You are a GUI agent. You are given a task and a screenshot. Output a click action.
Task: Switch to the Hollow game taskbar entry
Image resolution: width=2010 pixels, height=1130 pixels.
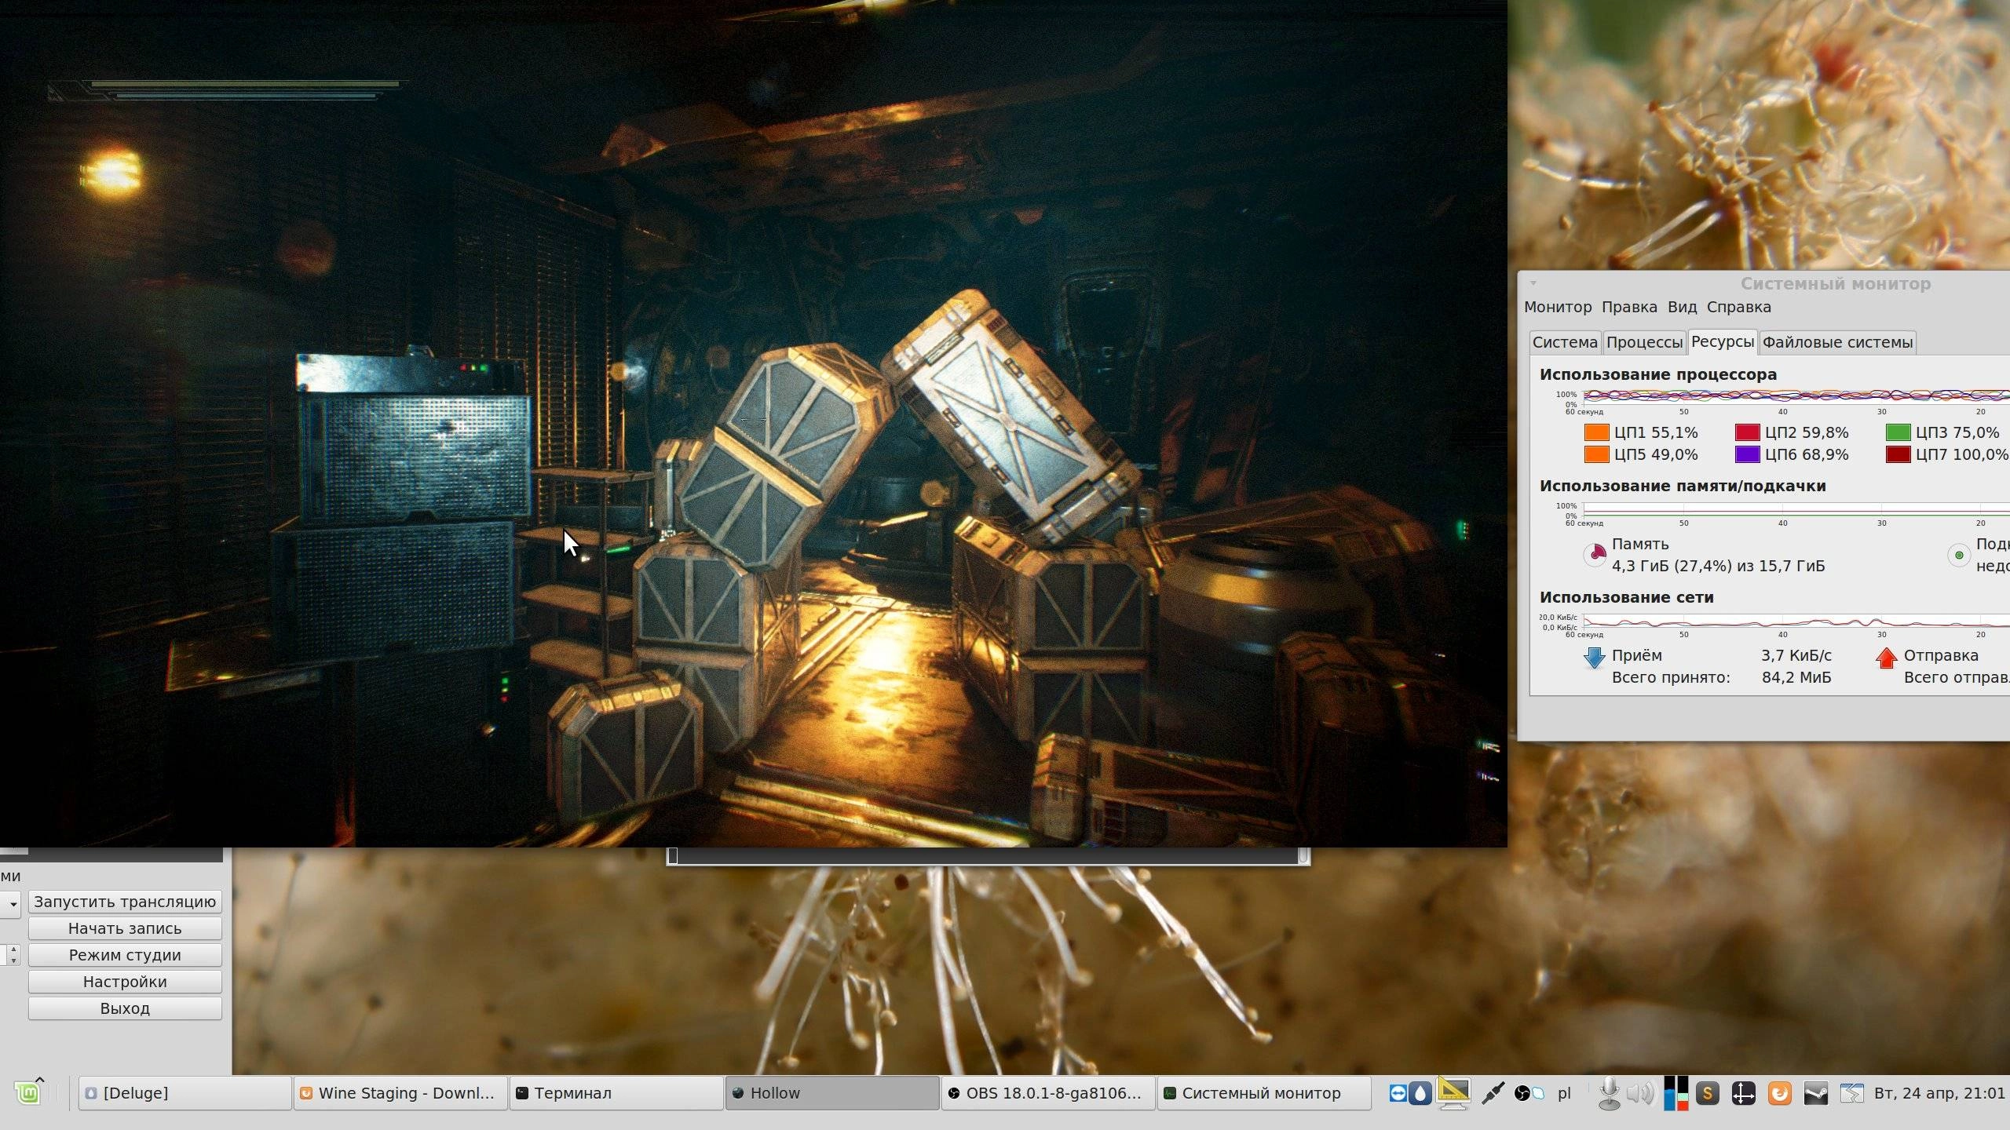832,1093
